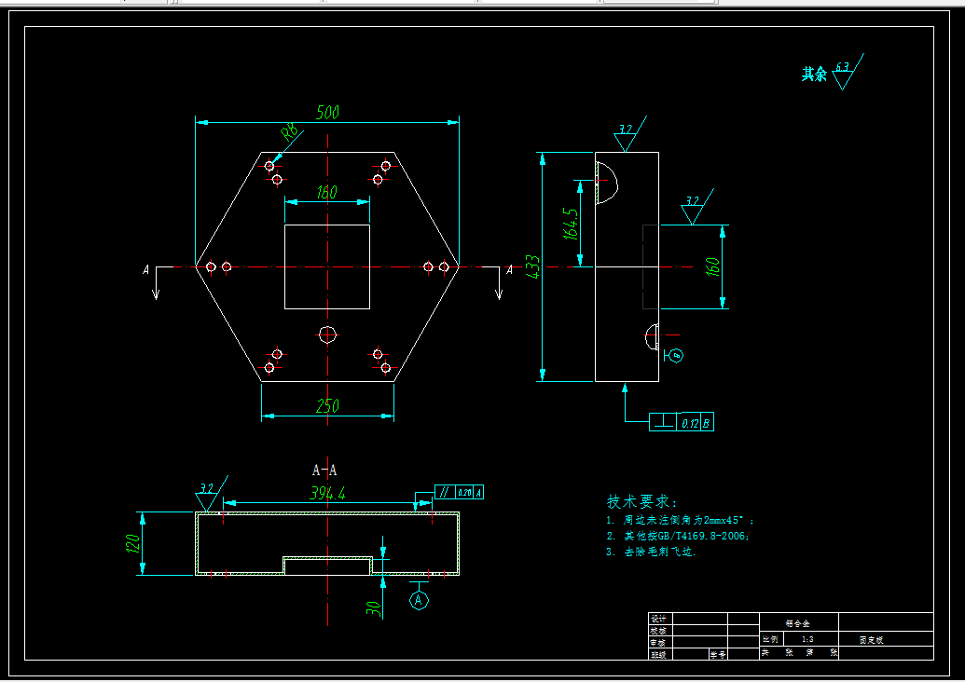Click note 1 about 2mmx45° chamfer
Image resolution: width=965 pixels, height=682 pixels.
[680, 520]
